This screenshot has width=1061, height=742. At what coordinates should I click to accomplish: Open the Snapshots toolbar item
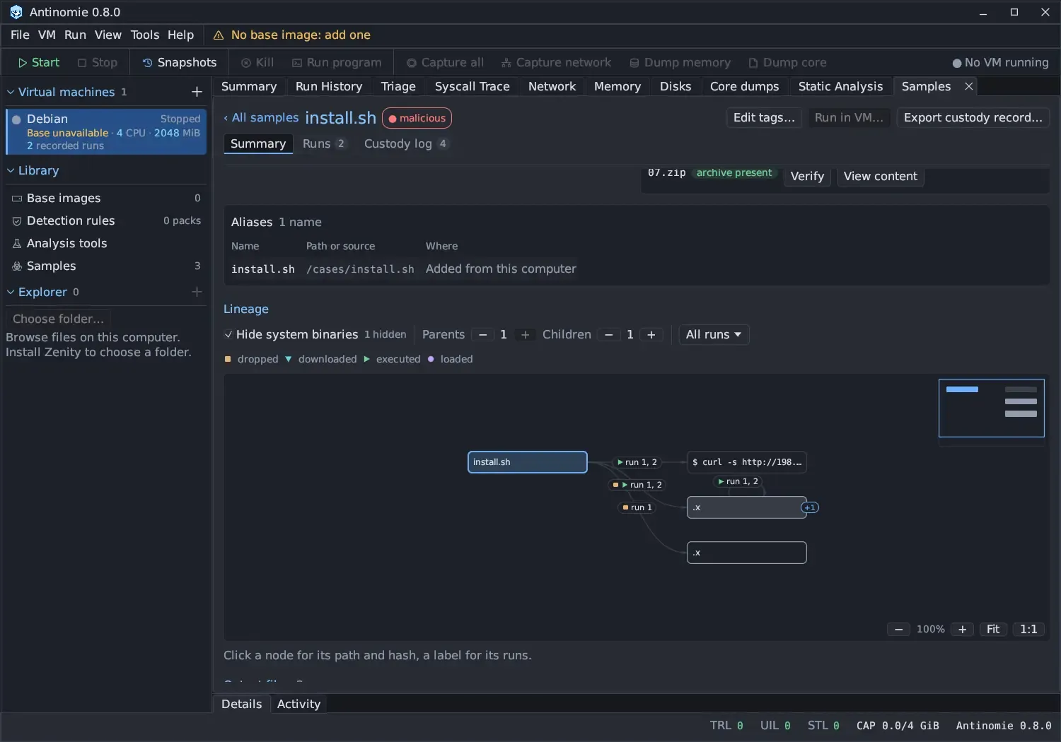180,63
